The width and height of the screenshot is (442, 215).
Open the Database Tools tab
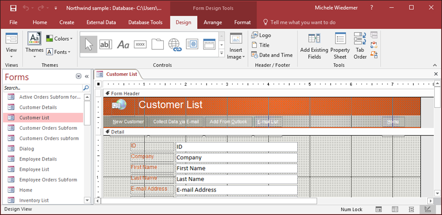(x=145, y=22)
